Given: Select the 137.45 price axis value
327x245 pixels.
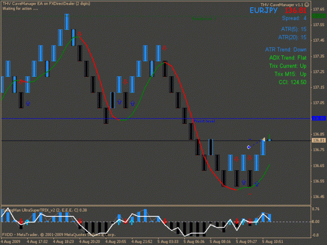Looking at the screenshot, I should [x=319, y=40].
